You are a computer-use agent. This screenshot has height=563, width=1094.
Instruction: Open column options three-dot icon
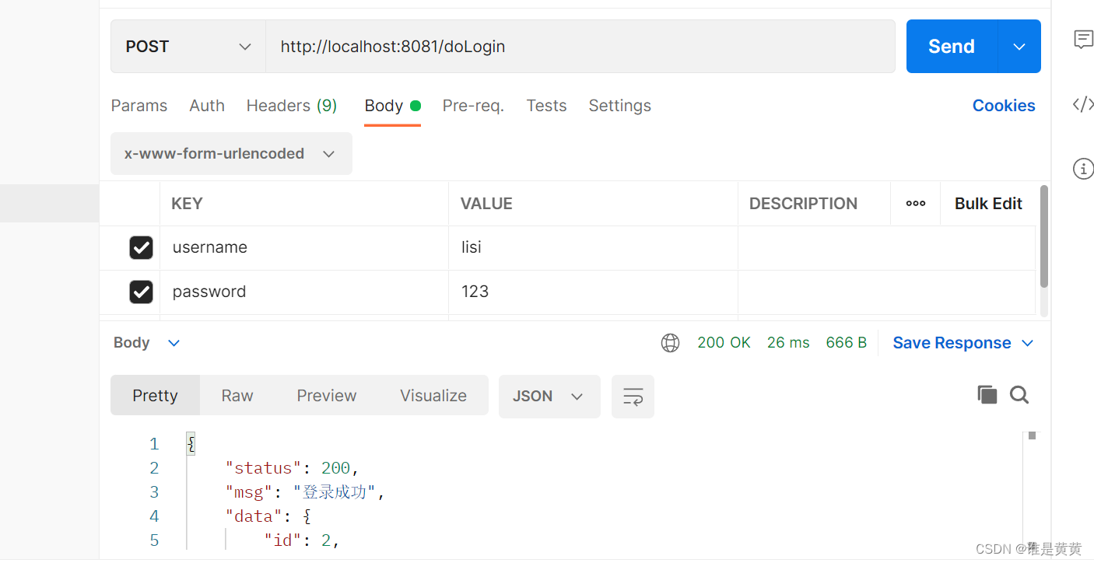pos(916,204)
